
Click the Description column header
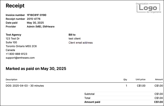coord(12,79)
